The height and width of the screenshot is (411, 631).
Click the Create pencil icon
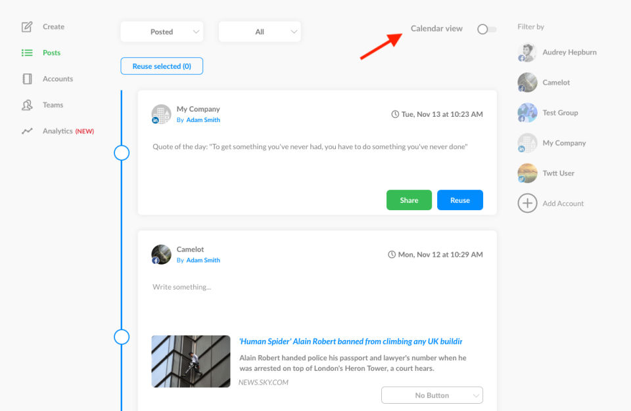point(27,26)
